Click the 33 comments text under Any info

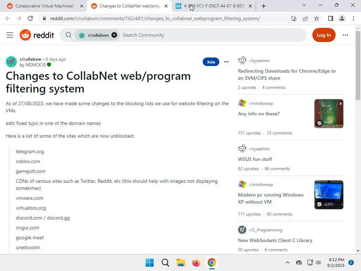[279, 133]
